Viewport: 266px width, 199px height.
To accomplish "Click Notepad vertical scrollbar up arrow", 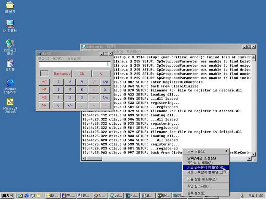I will coord(253,57).
